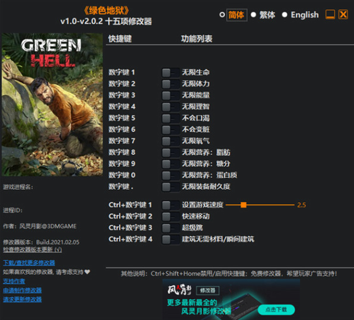The width and height of the screenshot is (354, 320).
Task: Toggle 设置游戏速度 switch
Action: [170, 206]
